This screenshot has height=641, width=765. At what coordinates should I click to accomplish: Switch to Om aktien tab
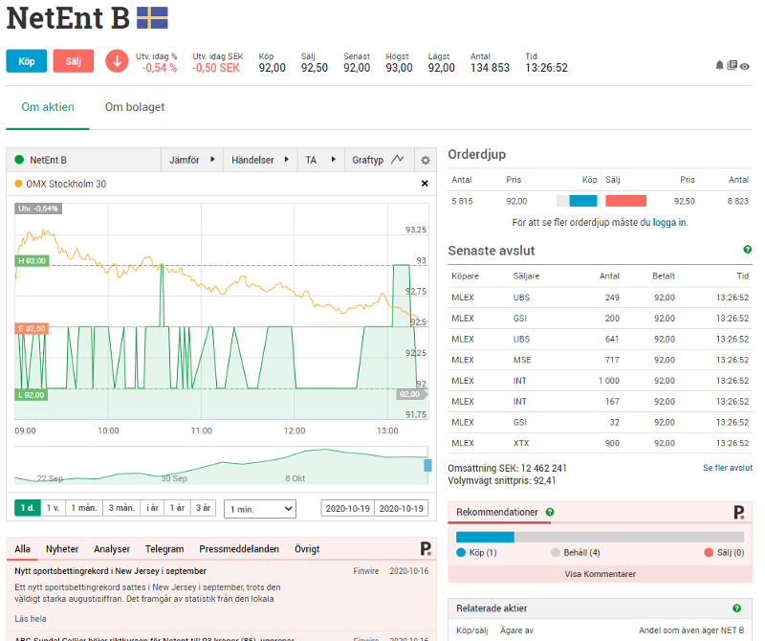48,107
